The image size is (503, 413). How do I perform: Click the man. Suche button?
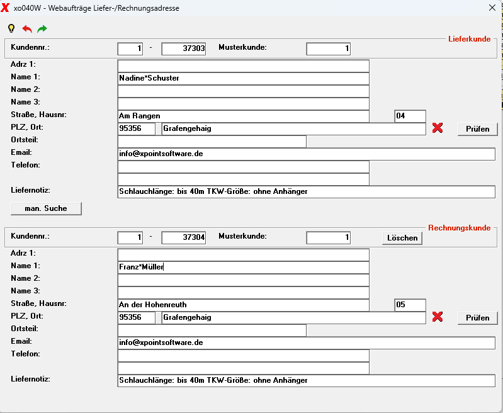click(x=46, y=208)
